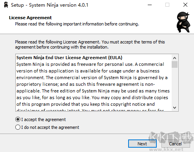Viewport: 194px width, 152px height.
Task: Click the ninja icon in title bar
Action: [6, 5]
